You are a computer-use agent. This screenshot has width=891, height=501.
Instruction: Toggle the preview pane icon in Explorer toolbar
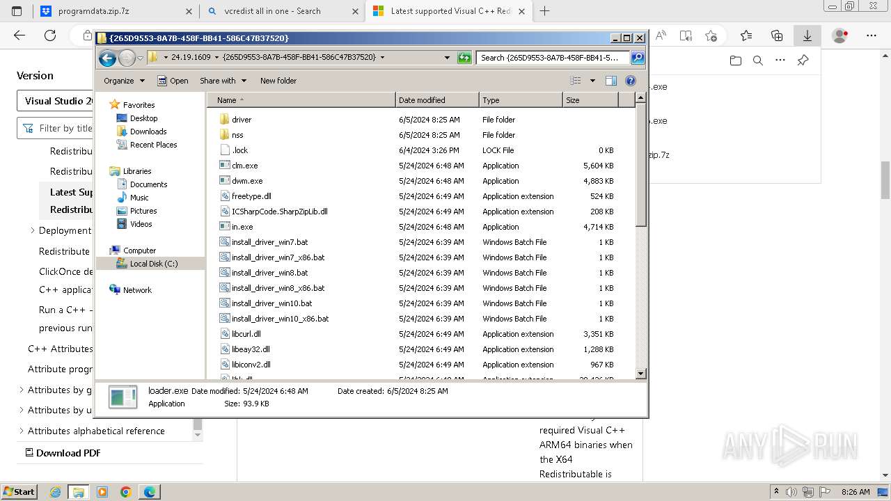click(611, 81)
